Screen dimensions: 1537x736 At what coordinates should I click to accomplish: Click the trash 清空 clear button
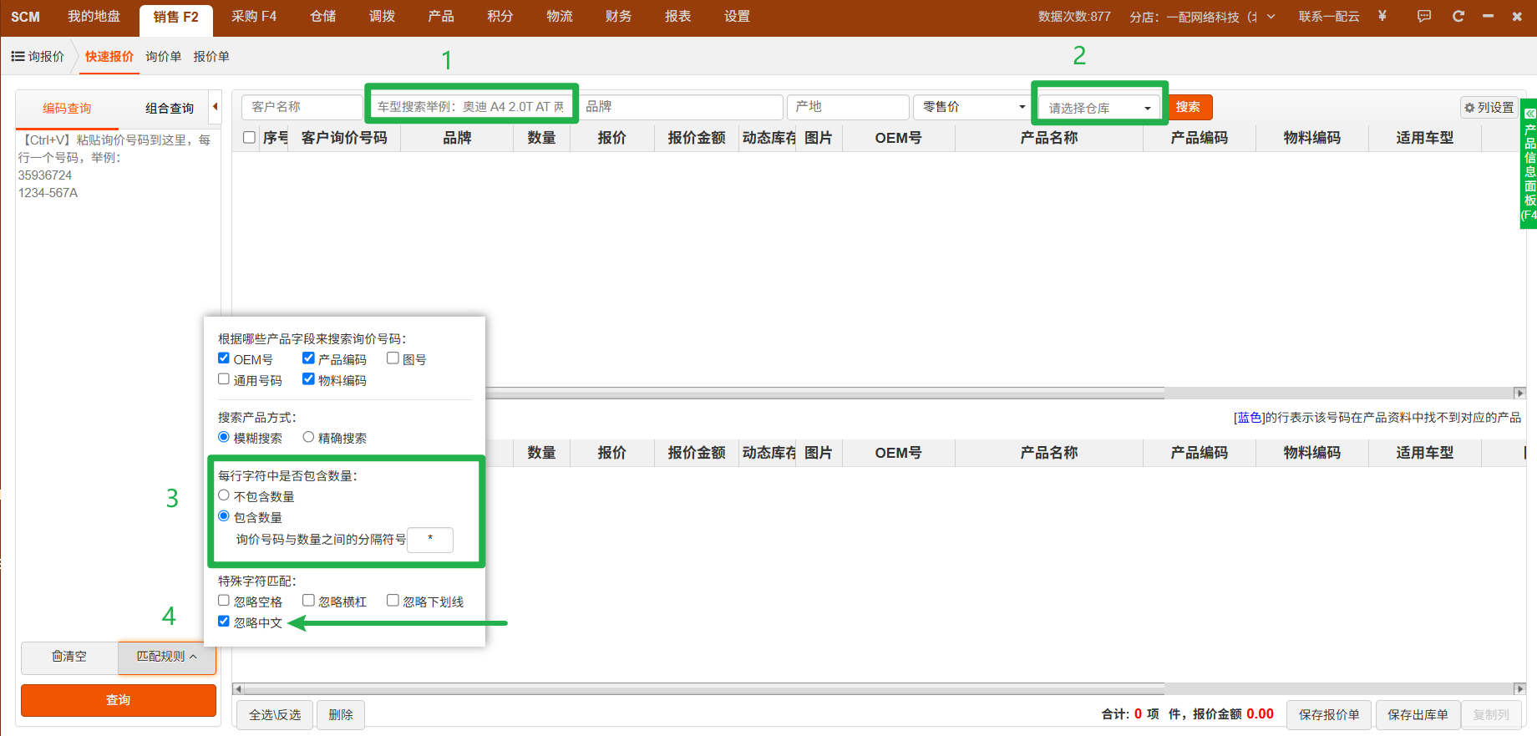(69, 657)
